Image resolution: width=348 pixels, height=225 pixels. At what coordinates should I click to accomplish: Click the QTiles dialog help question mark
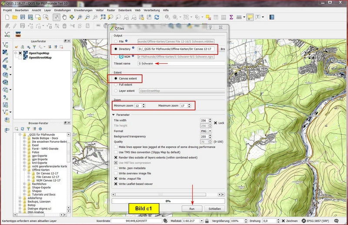(x=211, y=27)
